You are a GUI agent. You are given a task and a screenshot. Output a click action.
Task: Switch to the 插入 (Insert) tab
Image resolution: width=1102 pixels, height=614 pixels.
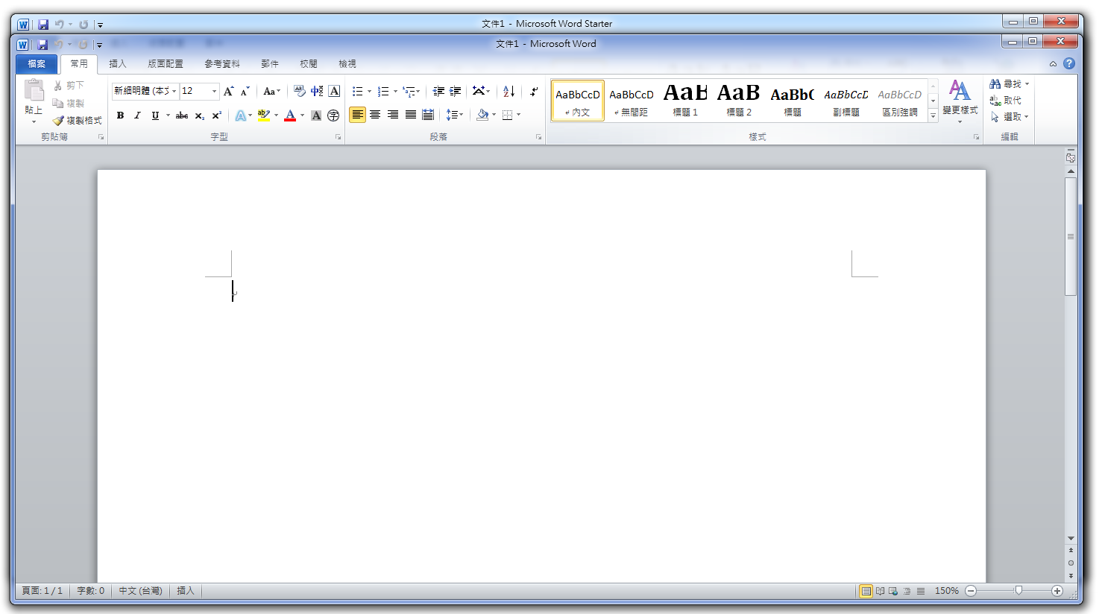pyautogui.click(x=118, y=64)
